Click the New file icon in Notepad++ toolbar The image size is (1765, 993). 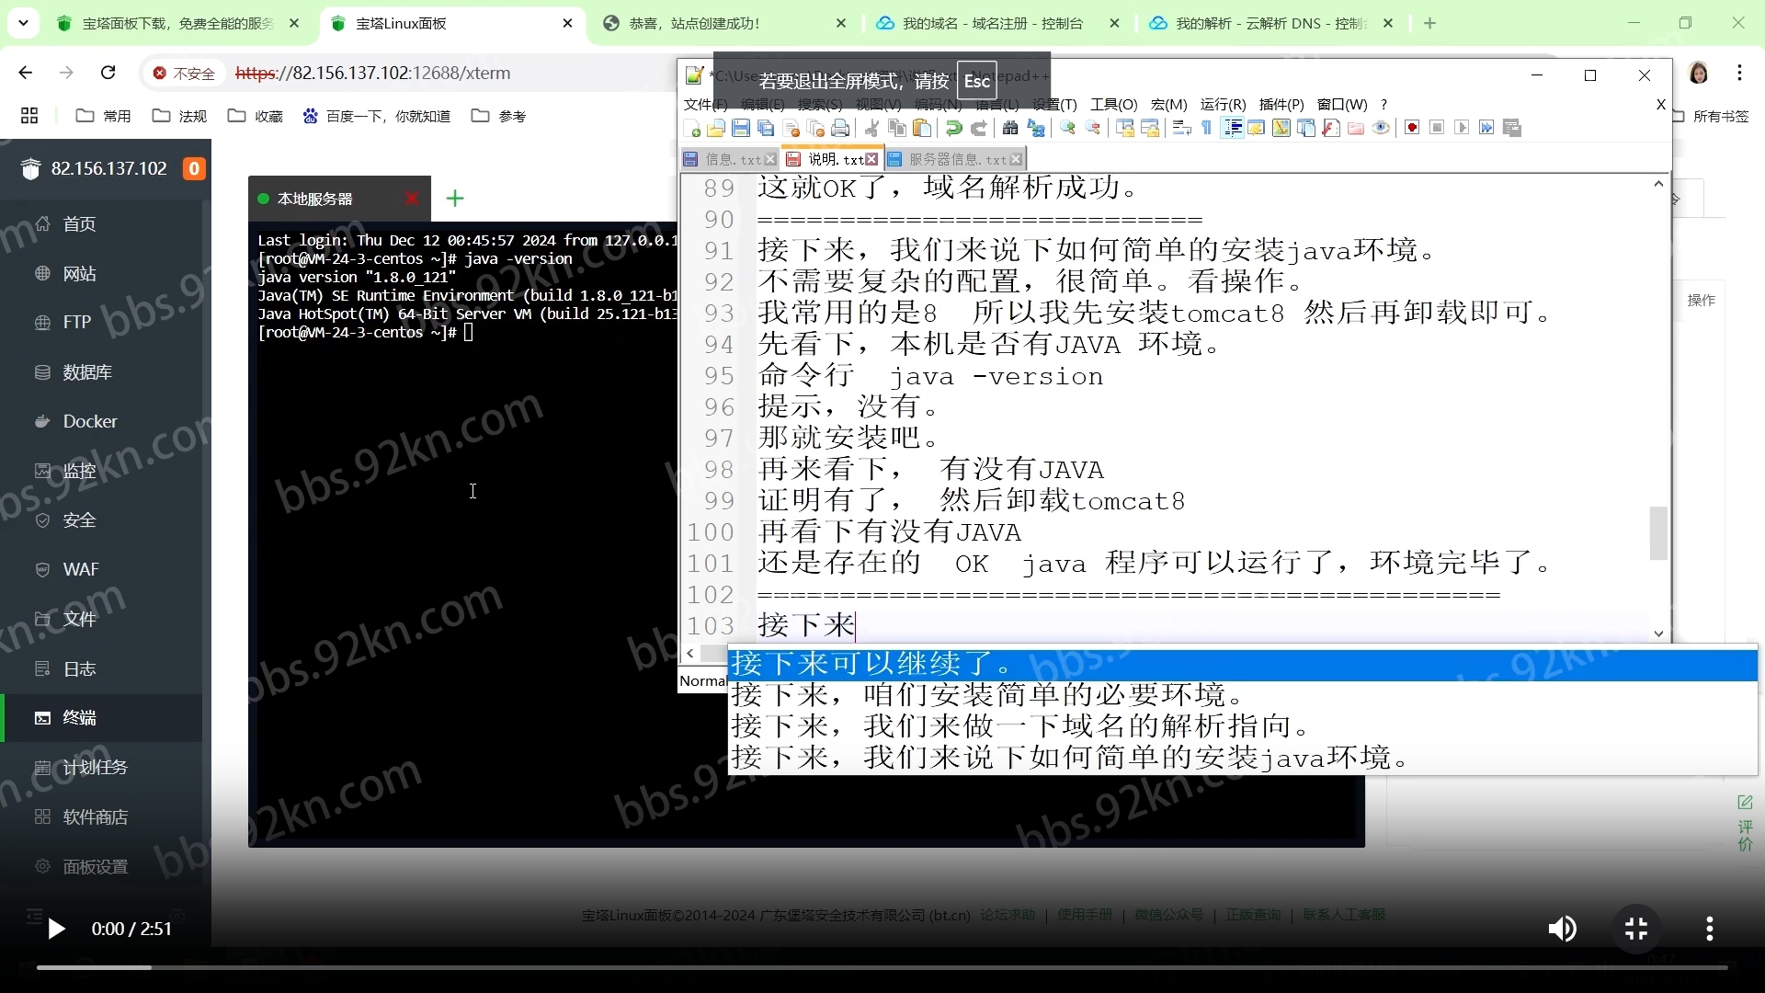pyautogui.click(x=693, y=129)
